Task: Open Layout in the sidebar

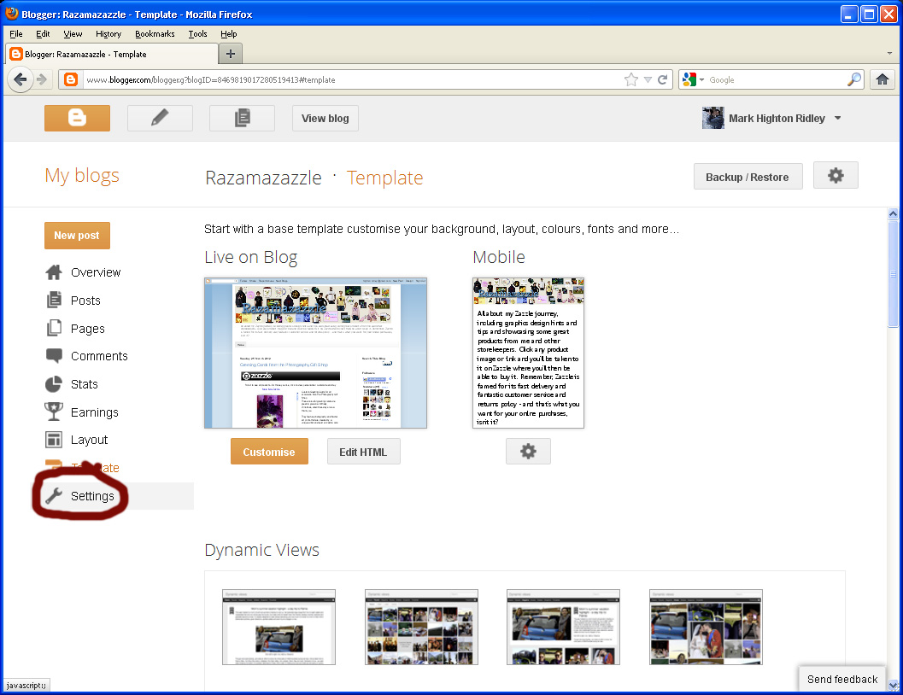Action: click(x=89, y=440)
